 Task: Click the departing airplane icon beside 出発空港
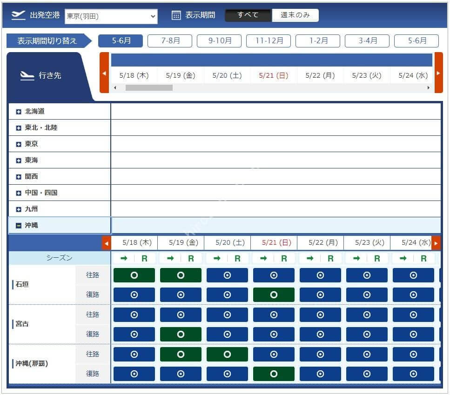[18, 15]
